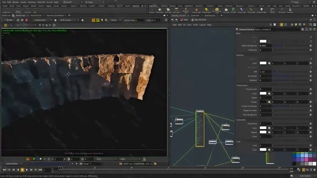Open the SOP Camera dropdown
The image size is (317, 178).
69,20
